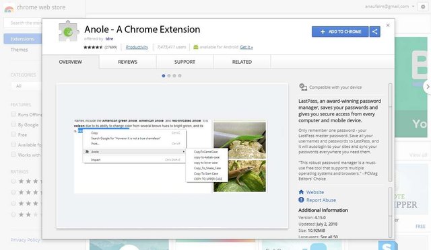The height and width of the screenshot is (250, 431).
Task: Close the extension detail dialog
Action: [x=388, y=26]
